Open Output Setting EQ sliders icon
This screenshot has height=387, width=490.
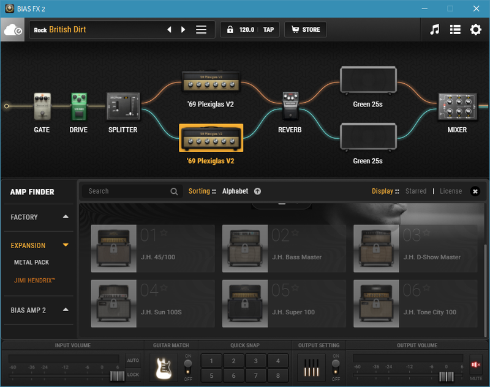click(311, 368)
